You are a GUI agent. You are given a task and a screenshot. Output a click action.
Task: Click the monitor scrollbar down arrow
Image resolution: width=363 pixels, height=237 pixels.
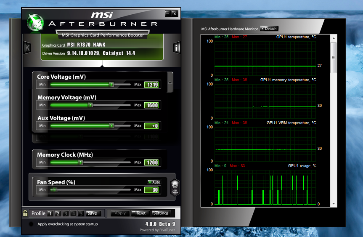[x=334, y=204]
